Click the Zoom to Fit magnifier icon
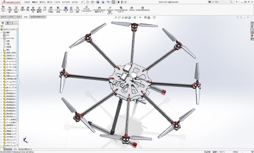The height and width of the screenshot is (153, 254). coord(116,17)
